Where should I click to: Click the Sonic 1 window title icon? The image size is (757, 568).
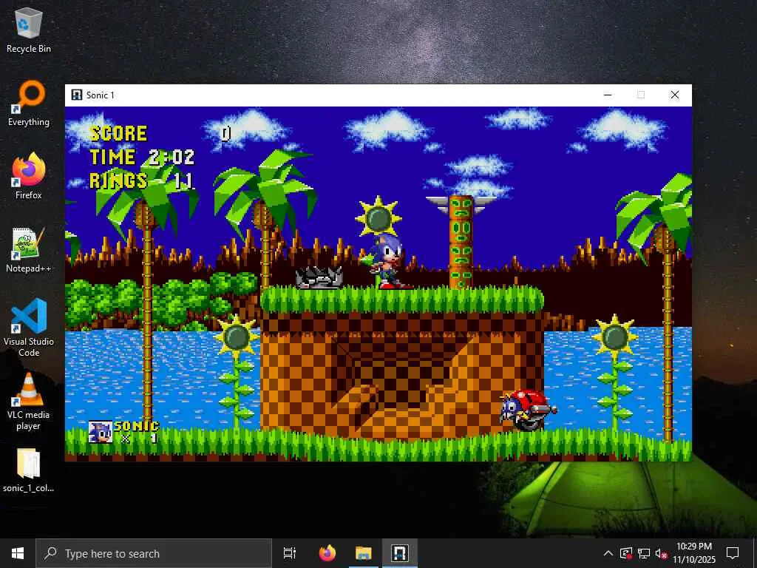click(x=76, y=95)
